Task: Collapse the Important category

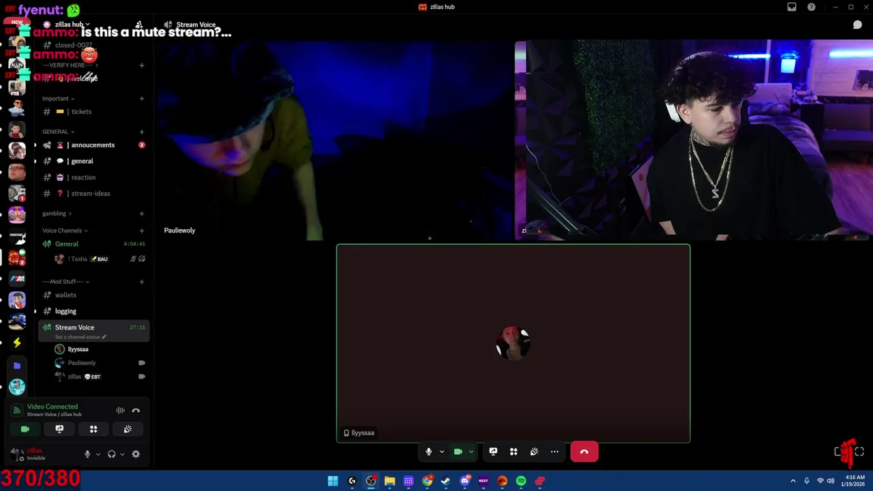Action: tap(58, 98)
